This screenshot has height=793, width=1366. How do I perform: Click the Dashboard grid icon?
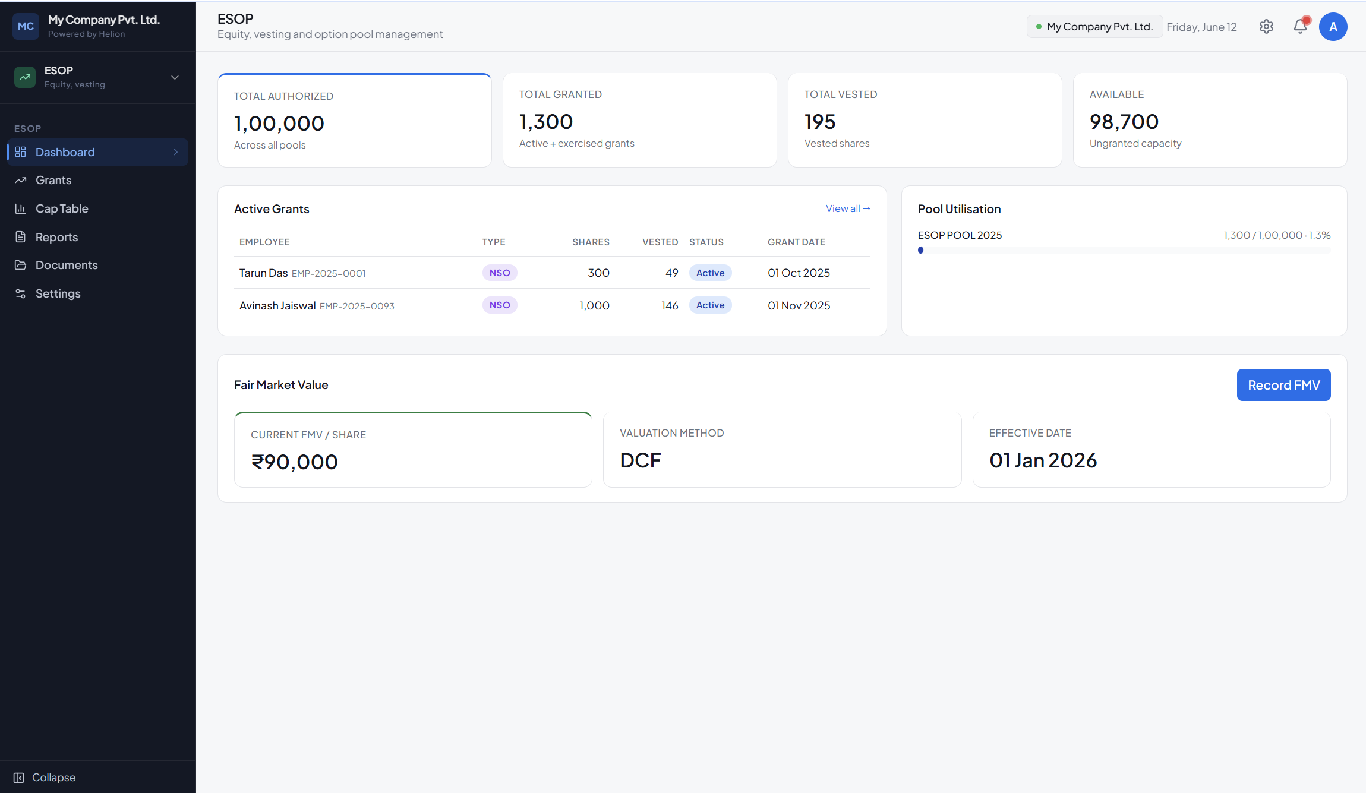click(21, 152)
